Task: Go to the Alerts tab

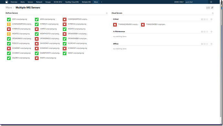Action: click(23, 2)
